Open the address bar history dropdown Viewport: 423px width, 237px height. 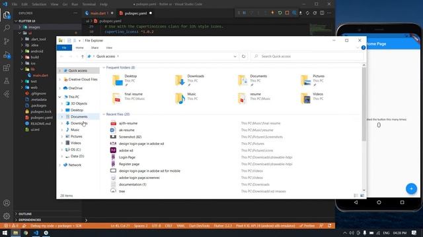coord(235,57)
